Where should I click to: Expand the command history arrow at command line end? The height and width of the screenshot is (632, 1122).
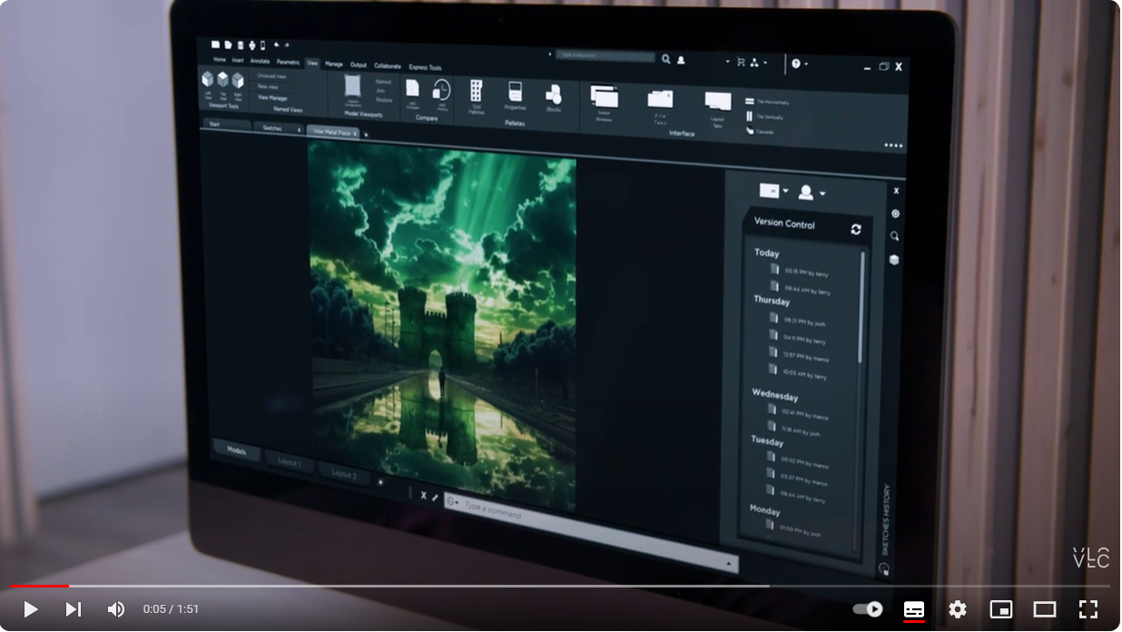(x=728, y=564)
